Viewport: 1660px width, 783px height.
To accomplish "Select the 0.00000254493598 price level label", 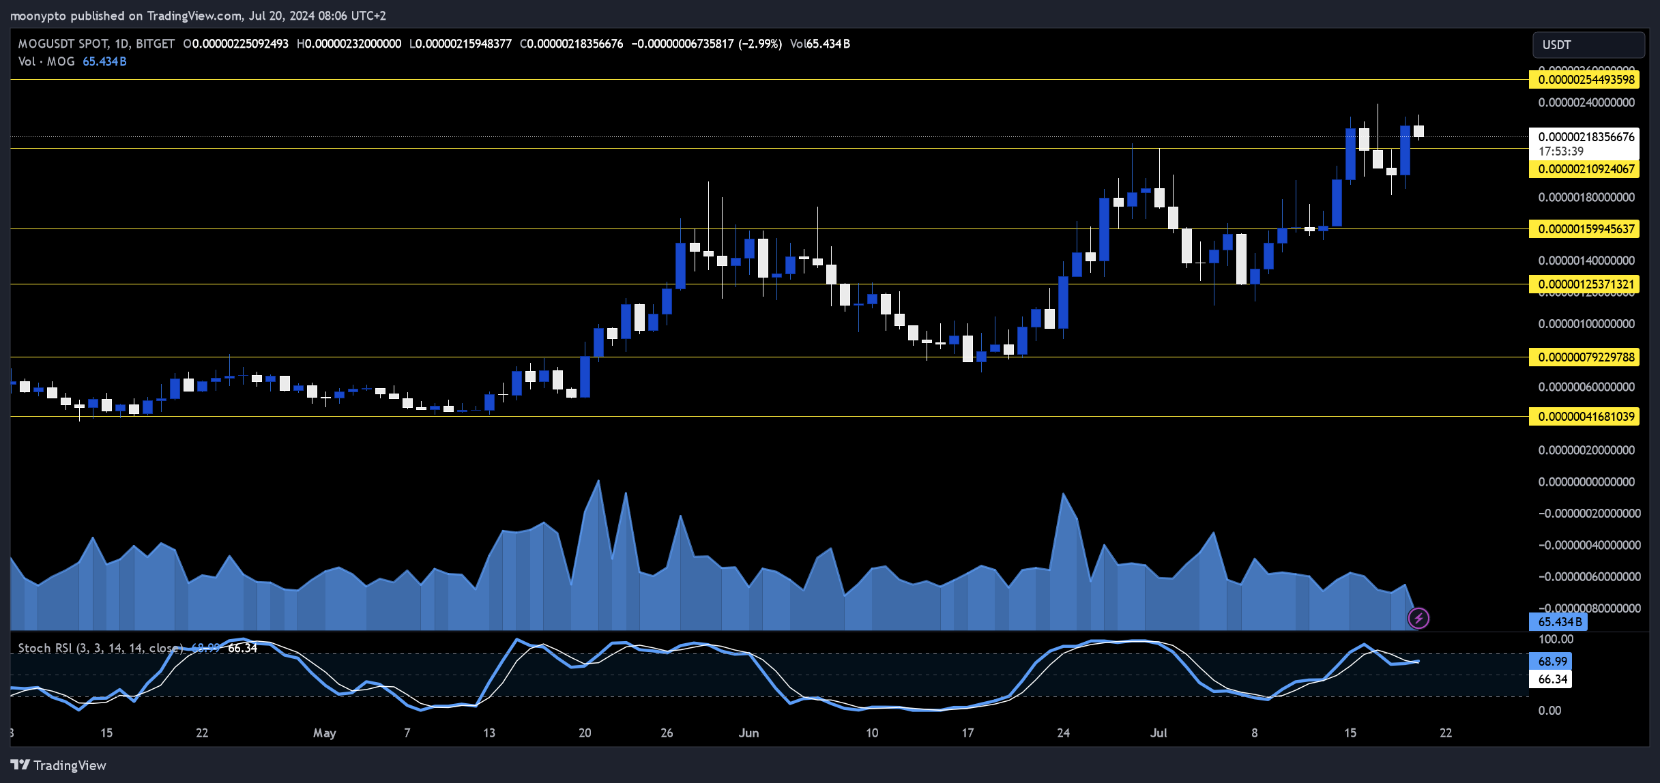I will (1584, 80).
